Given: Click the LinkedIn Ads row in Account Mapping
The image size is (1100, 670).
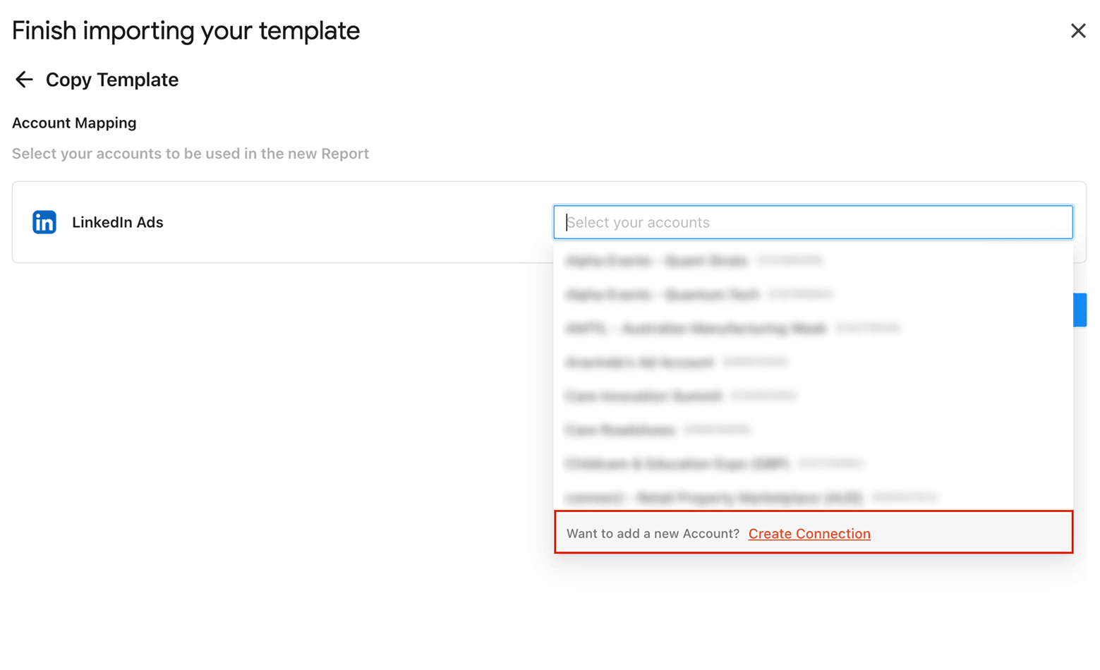Looking at the screenshot, I should [x=282, y=222].
